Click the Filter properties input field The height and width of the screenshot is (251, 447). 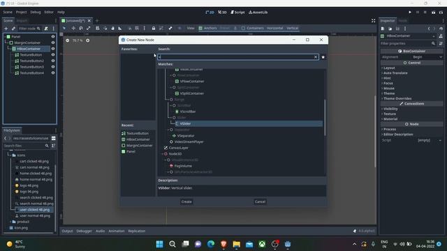point(408,43)
